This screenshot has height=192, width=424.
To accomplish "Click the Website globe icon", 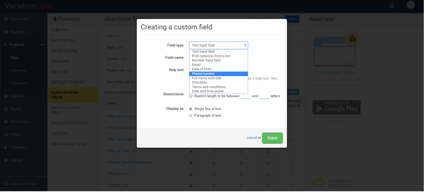I will (6, 96).
